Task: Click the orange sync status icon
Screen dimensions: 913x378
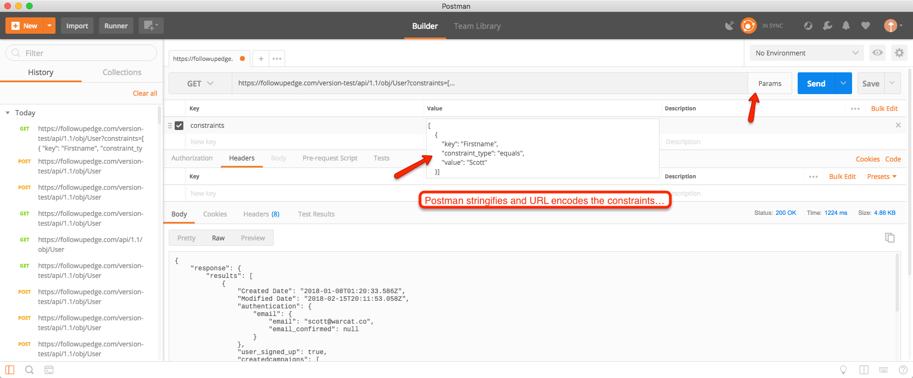Action: coord(749,26)
